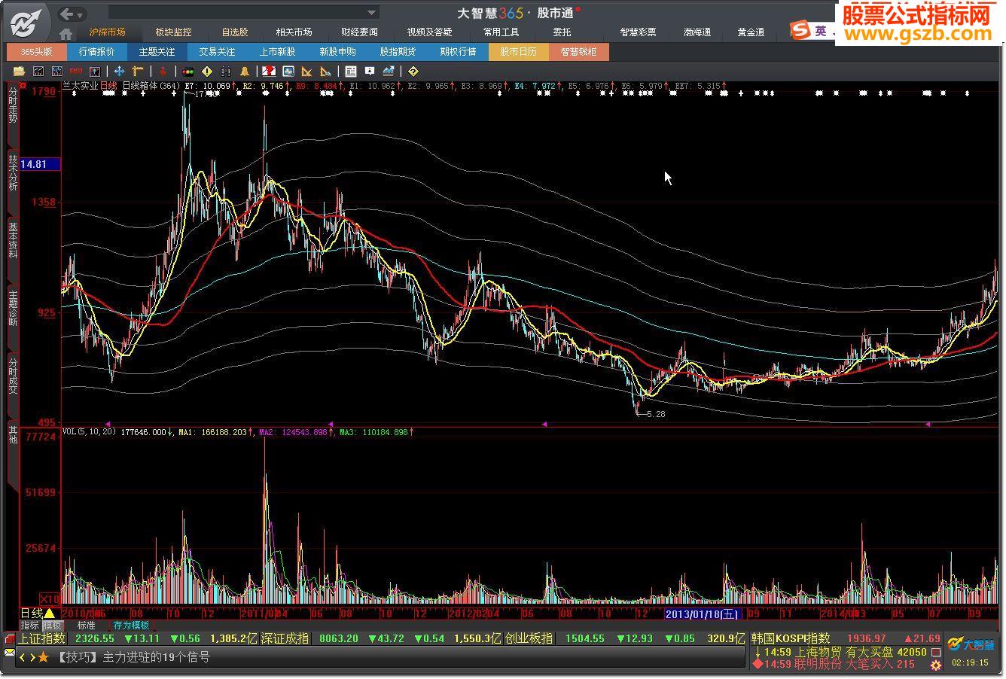Expand the address bar dropdown
This screenshot has width=1006, height=679.
(372, 13)
